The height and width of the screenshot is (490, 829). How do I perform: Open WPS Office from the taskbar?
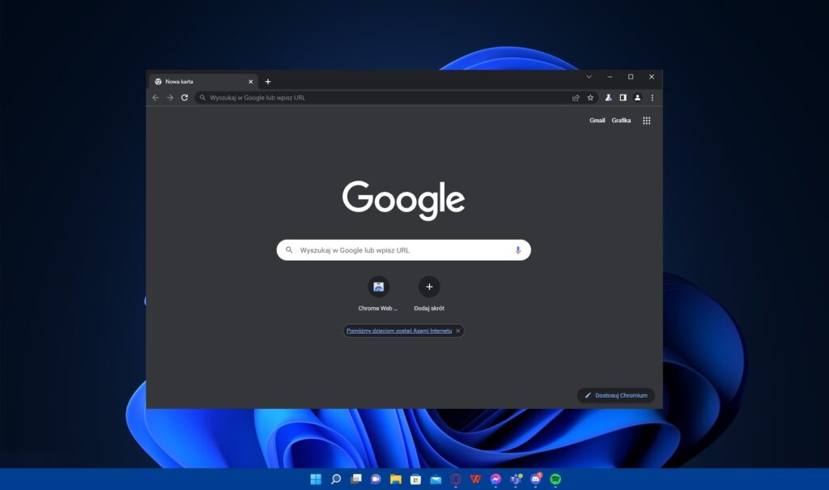[x=475, y=479]
